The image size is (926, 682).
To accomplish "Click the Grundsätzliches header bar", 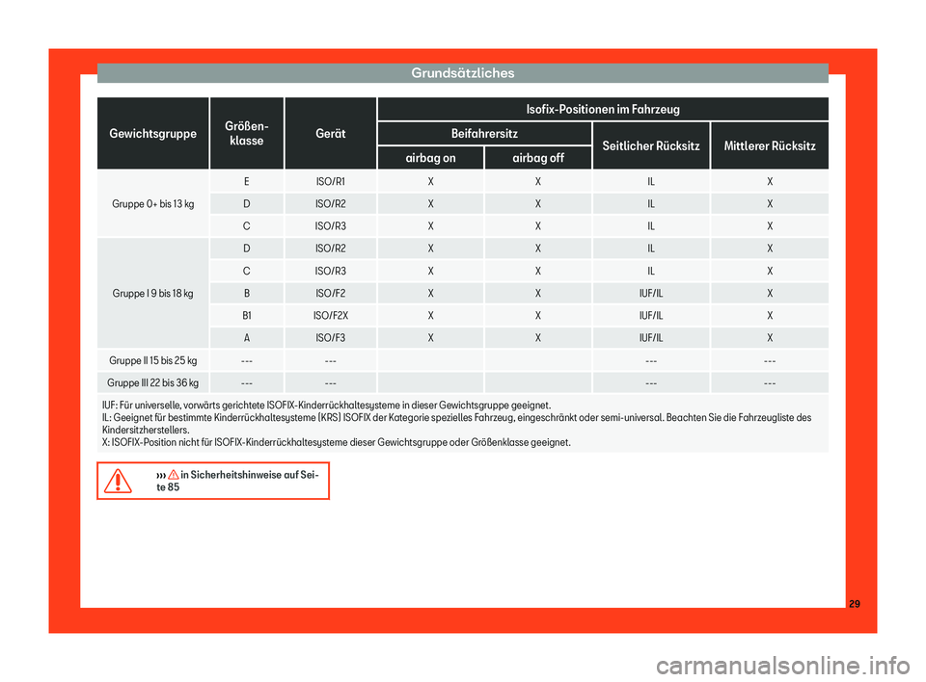I will pyautogui.click(x=462, y=73).
